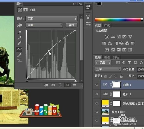The image size is (144, 129).
Task: Filter layers by shape type
Action: pos(135,63)
